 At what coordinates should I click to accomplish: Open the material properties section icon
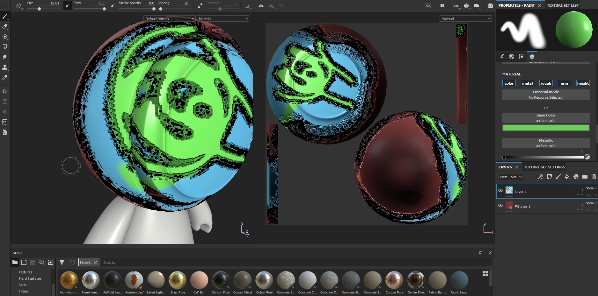pos(532,57)
